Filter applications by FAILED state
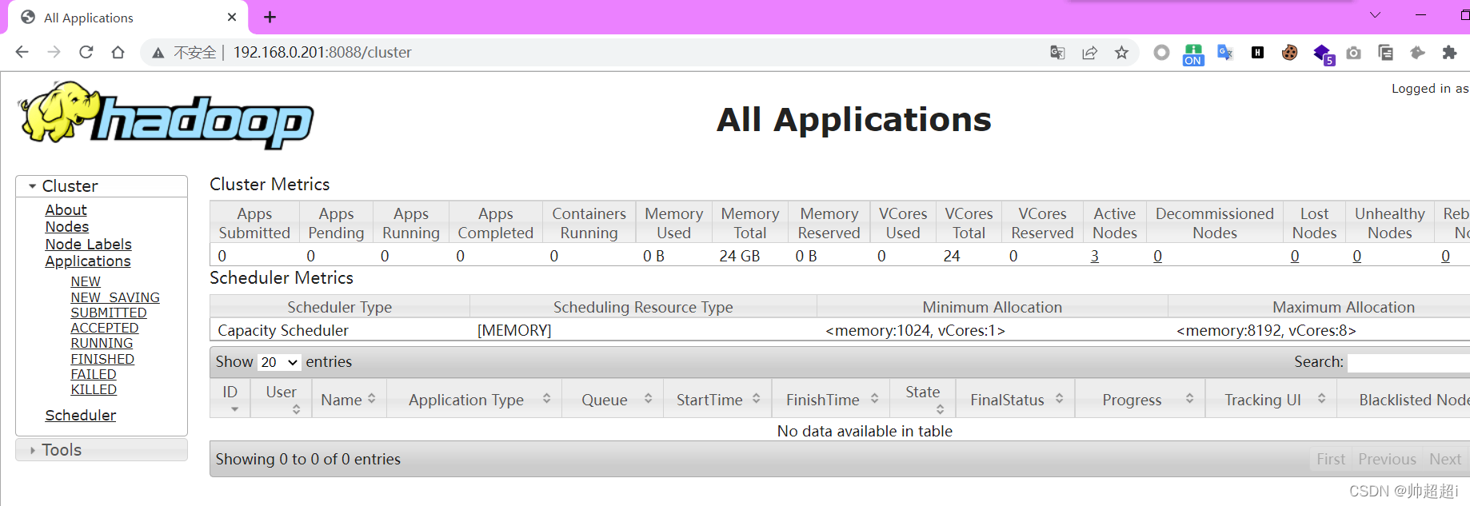 94,374
